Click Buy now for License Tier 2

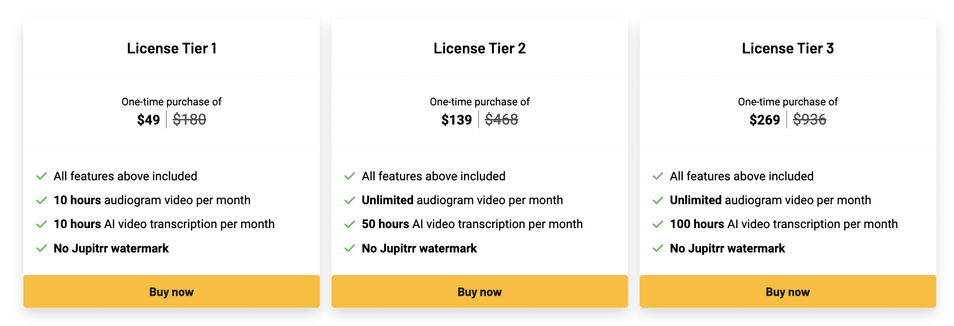pos(479,292)
